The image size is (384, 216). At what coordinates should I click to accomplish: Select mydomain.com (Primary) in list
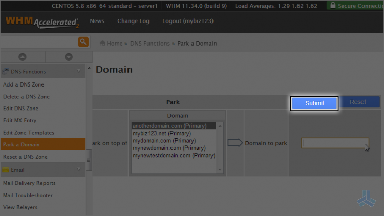pyautogui.click(x=174, y=141)
